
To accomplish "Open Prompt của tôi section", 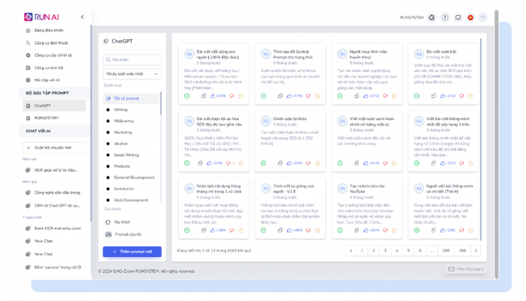I will coord(128,234).
